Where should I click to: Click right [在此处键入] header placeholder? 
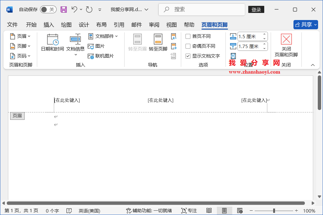point(254,100)
